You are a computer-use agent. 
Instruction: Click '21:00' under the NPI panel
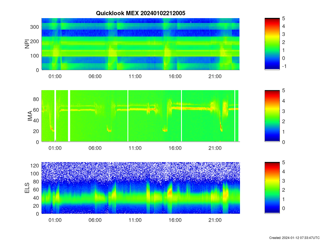tap(215, 76)
